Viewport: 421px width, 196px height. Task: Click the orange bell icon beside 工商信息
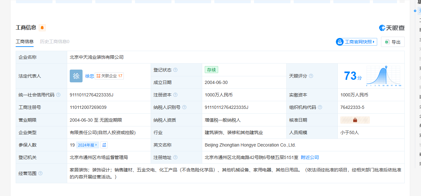[42, 28]
